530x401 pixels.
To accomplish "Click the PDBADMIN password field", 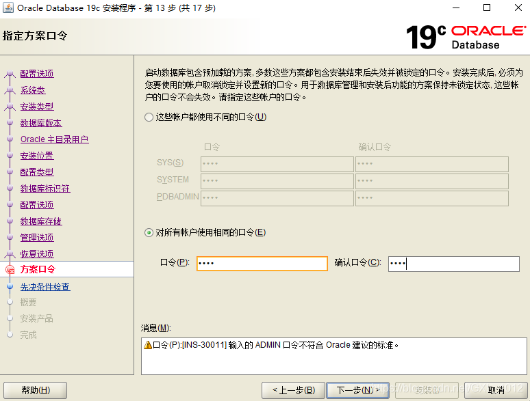I will point(277,198).
